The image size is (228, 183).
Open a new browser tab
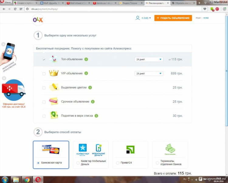[199, 3]
